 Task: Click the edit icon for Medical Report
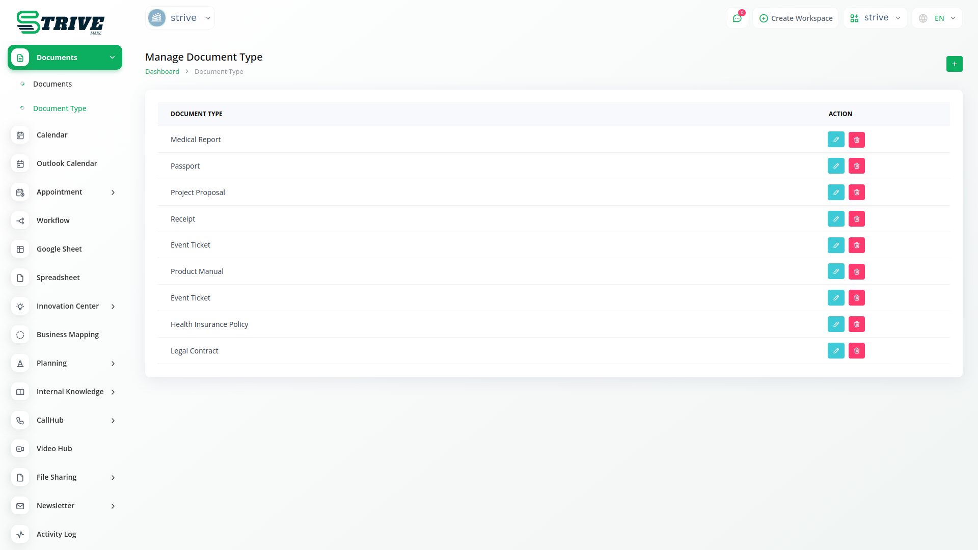coord(836,140)
